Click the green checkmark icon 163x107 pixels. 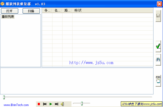pyautogui.click(x=158, y=46)
